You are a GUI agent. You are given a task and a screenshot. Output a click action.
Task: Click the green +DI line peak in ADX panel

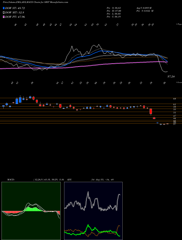pos(88,225)
